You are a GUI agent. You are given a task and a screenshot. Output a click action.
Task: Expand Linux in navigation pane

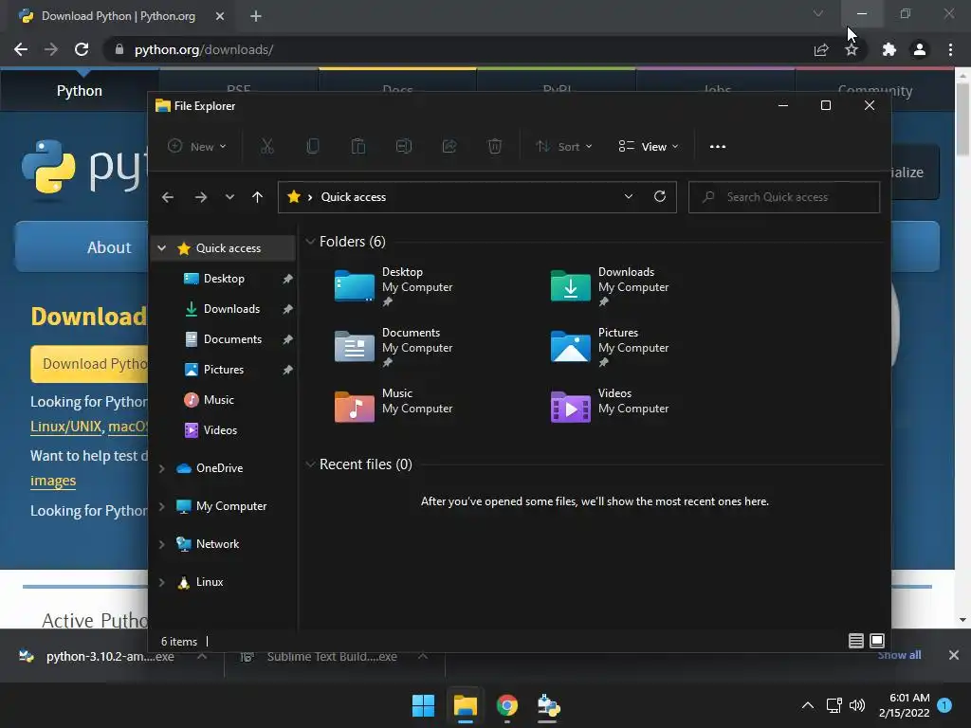pyautogui.click(x=161, y=583)
